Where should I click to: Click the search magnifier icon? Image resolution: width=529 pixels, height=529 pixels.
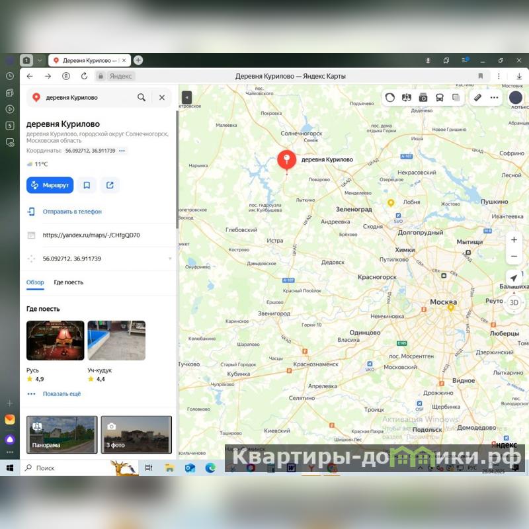(x=142, y=97)
